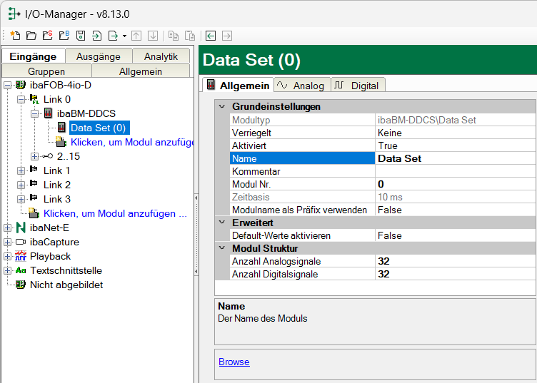Click the Browse link
This screenshot has width=537, height=383.
coord(234,362)
